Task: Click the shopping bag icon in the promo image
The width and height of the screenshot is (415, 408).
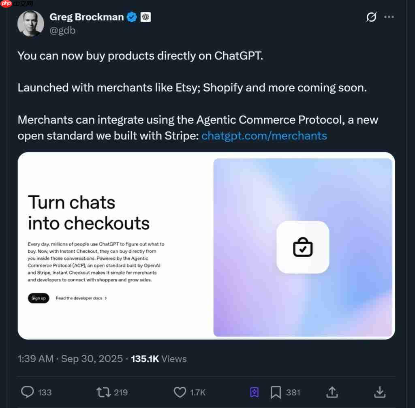Action: (x=302, y=247)
